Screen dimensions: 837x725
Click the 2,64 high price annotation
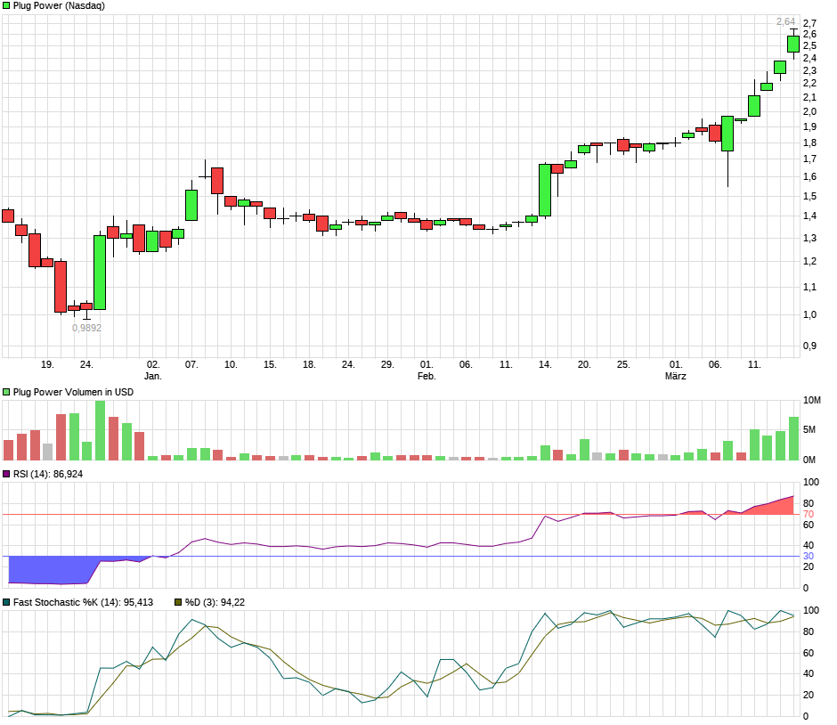tap(785, 22)
